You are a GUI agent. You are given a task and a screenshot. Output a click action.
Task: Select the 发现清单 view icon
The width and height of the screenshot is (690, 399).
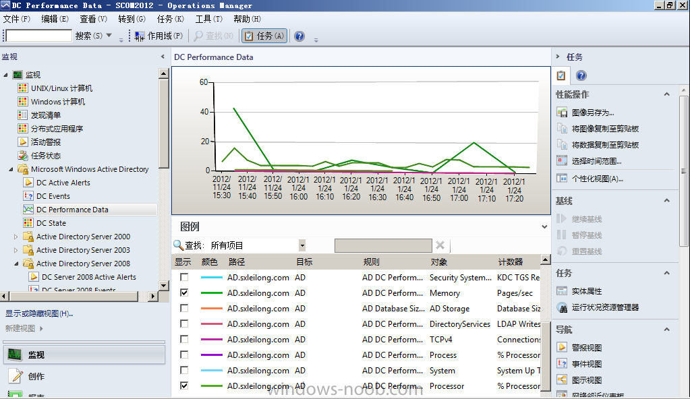(23, 115)
